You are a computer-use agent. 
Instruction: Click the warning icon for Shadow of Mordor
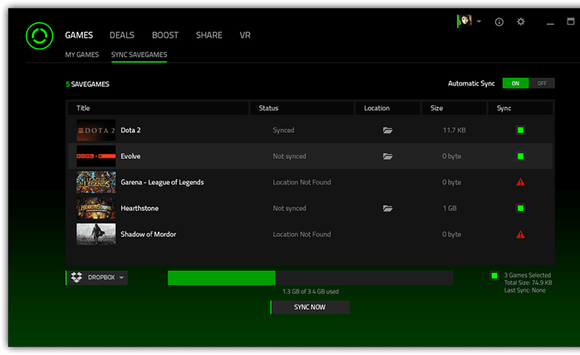click(x=520, y=234)
